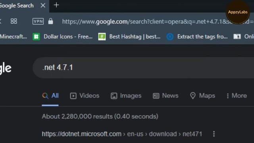Image resolution: width=254 pixels, height=143 pixels.
Task: Toggle the VPN badge
Action: tap(38, 21)
